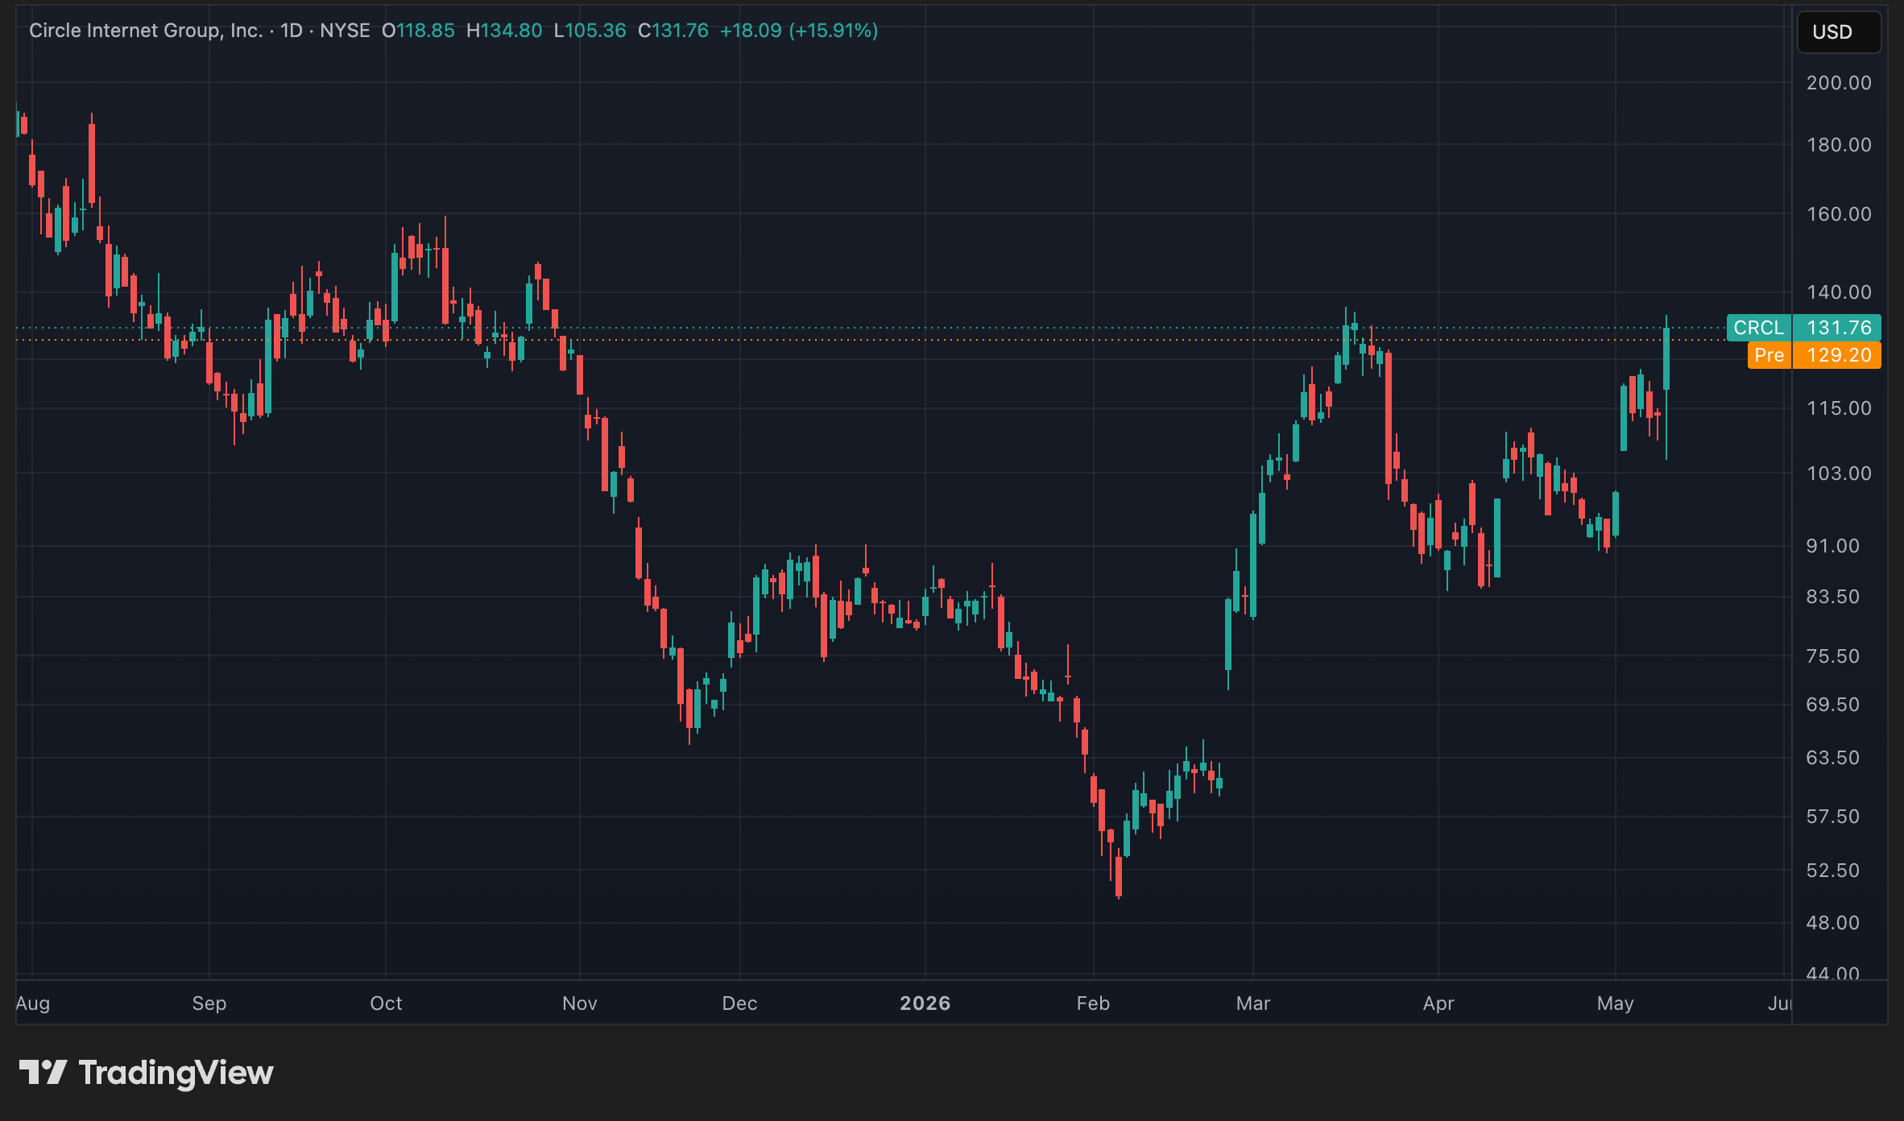Click the CRCL symbol tag on the price line
1904x1121 pixels.
point(1759,328)
